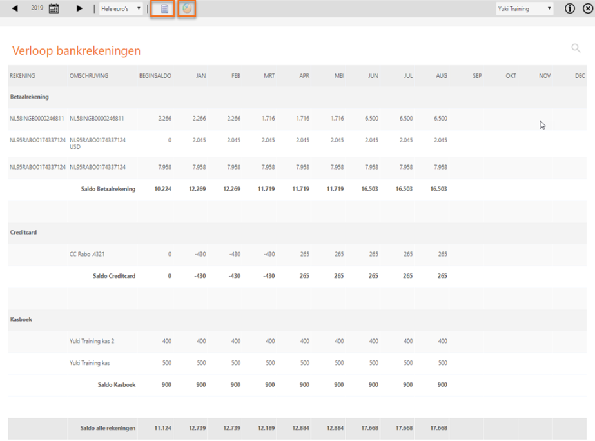Click the 2019 year label
This screenshot has height=441, width=595.
click(x=37, y=8)
